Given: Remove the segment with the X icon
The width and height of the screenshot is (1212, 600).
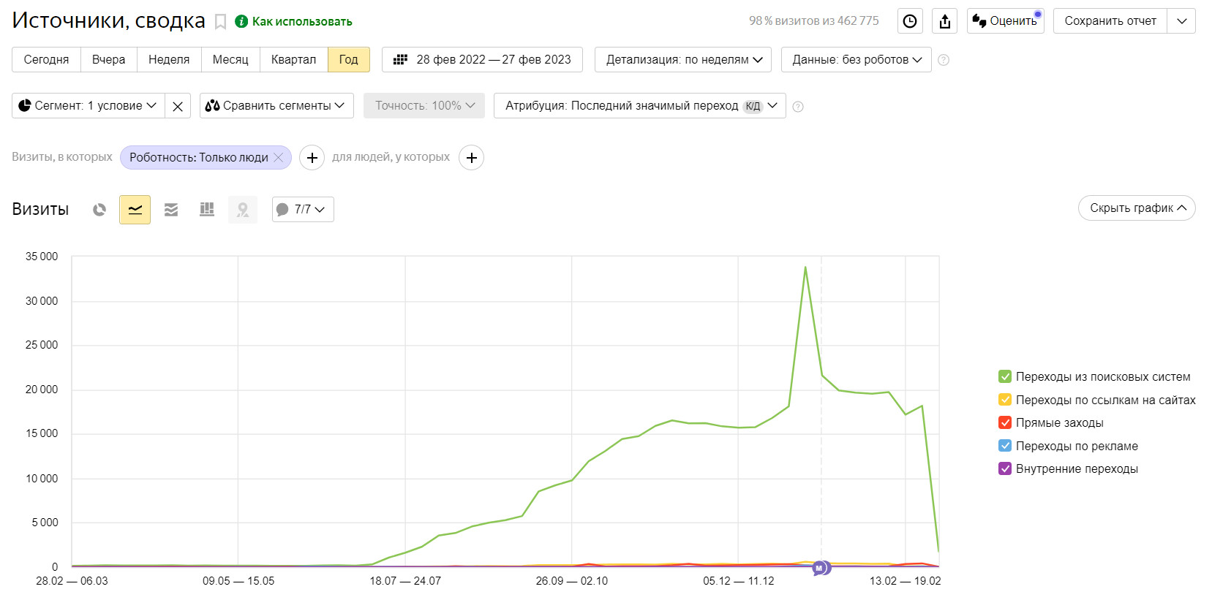Looking at the screenshot, I should coord(178,106).
